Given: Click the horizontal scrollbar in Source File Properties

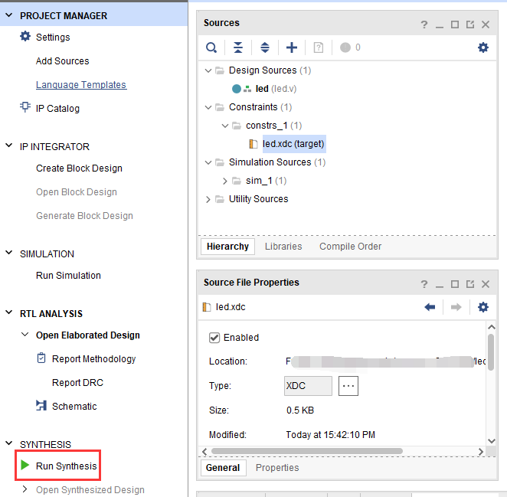Looking at the screenshot, I should coord(306,451).
